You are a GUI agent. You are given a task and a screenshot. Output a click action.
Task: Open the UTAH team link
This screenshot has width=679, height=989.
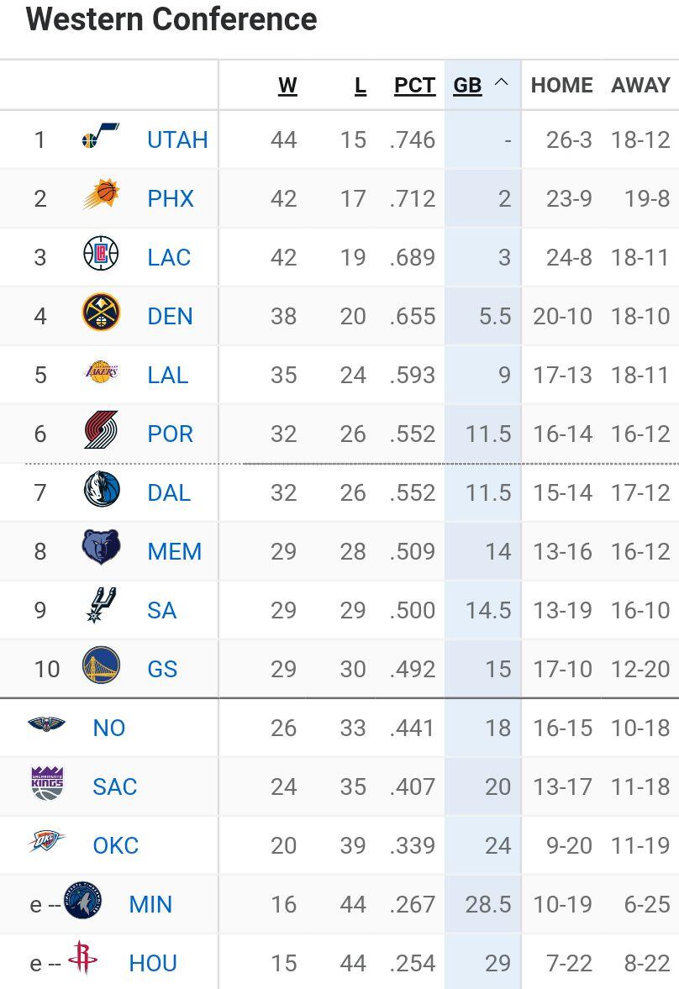[x=177, y=139]
